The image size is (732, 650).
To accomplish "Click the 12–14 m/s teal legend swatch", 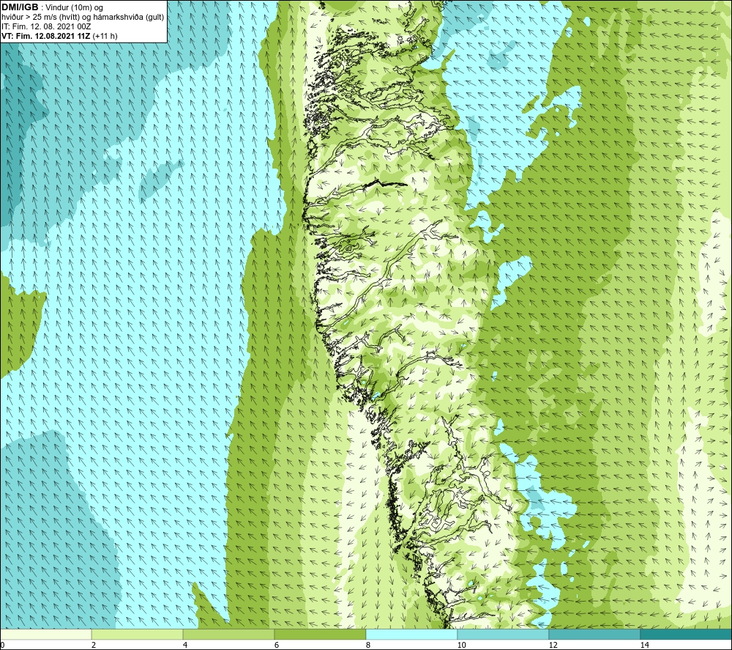I will pos(594,635).
